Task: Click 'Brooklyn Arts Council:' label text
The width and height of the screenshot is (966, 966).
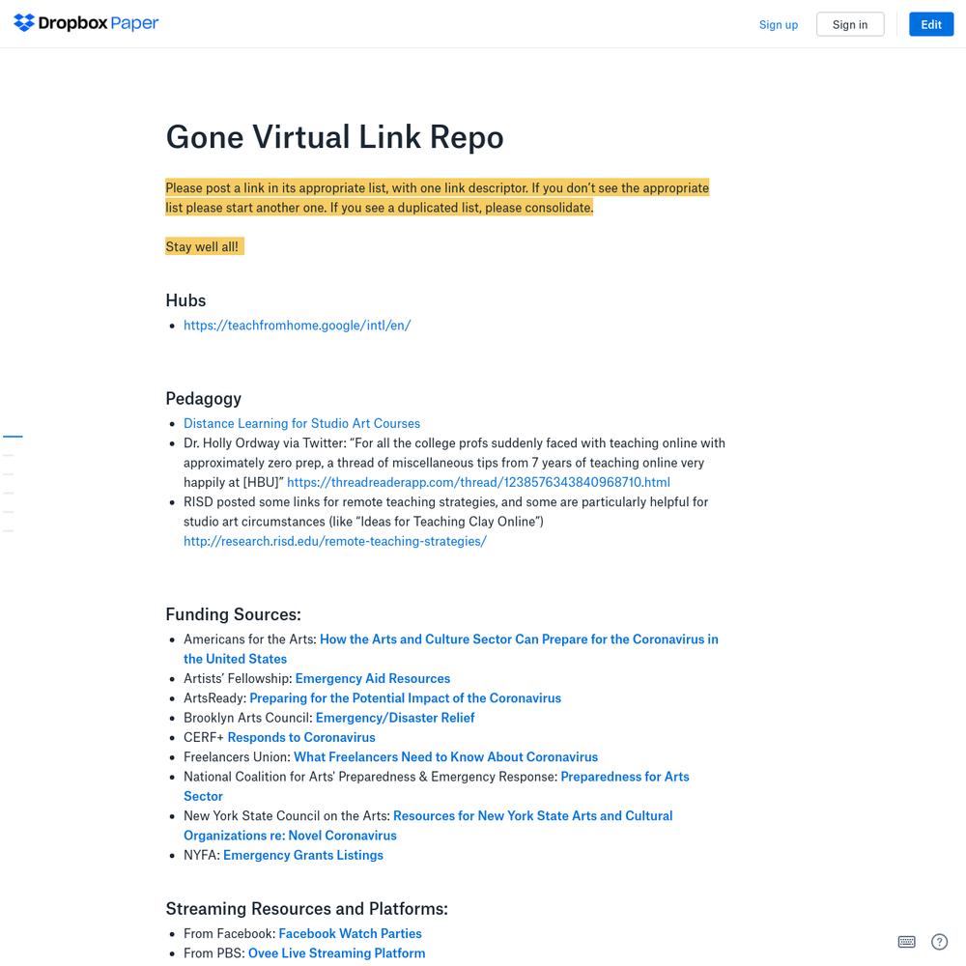Action: coord(247,719)
